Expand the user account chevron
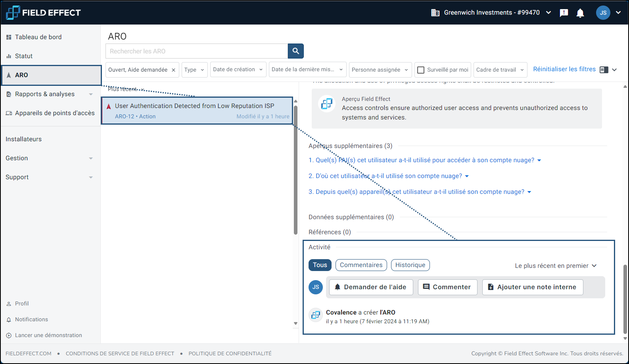 pyautogui.click(x=618, y=13)
